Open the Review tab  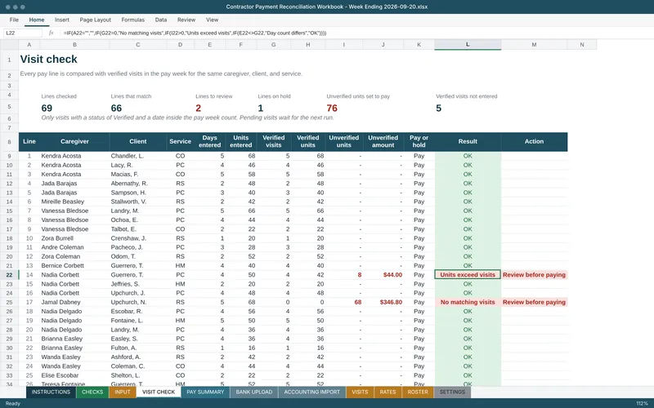click(x=186, y=20)
